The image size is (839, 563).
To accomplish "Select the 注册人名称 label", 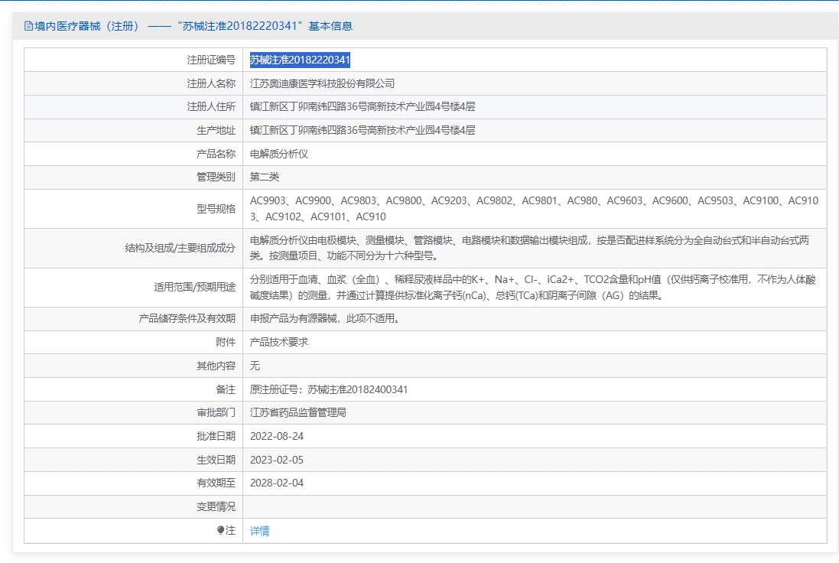I will click(211, 83).
